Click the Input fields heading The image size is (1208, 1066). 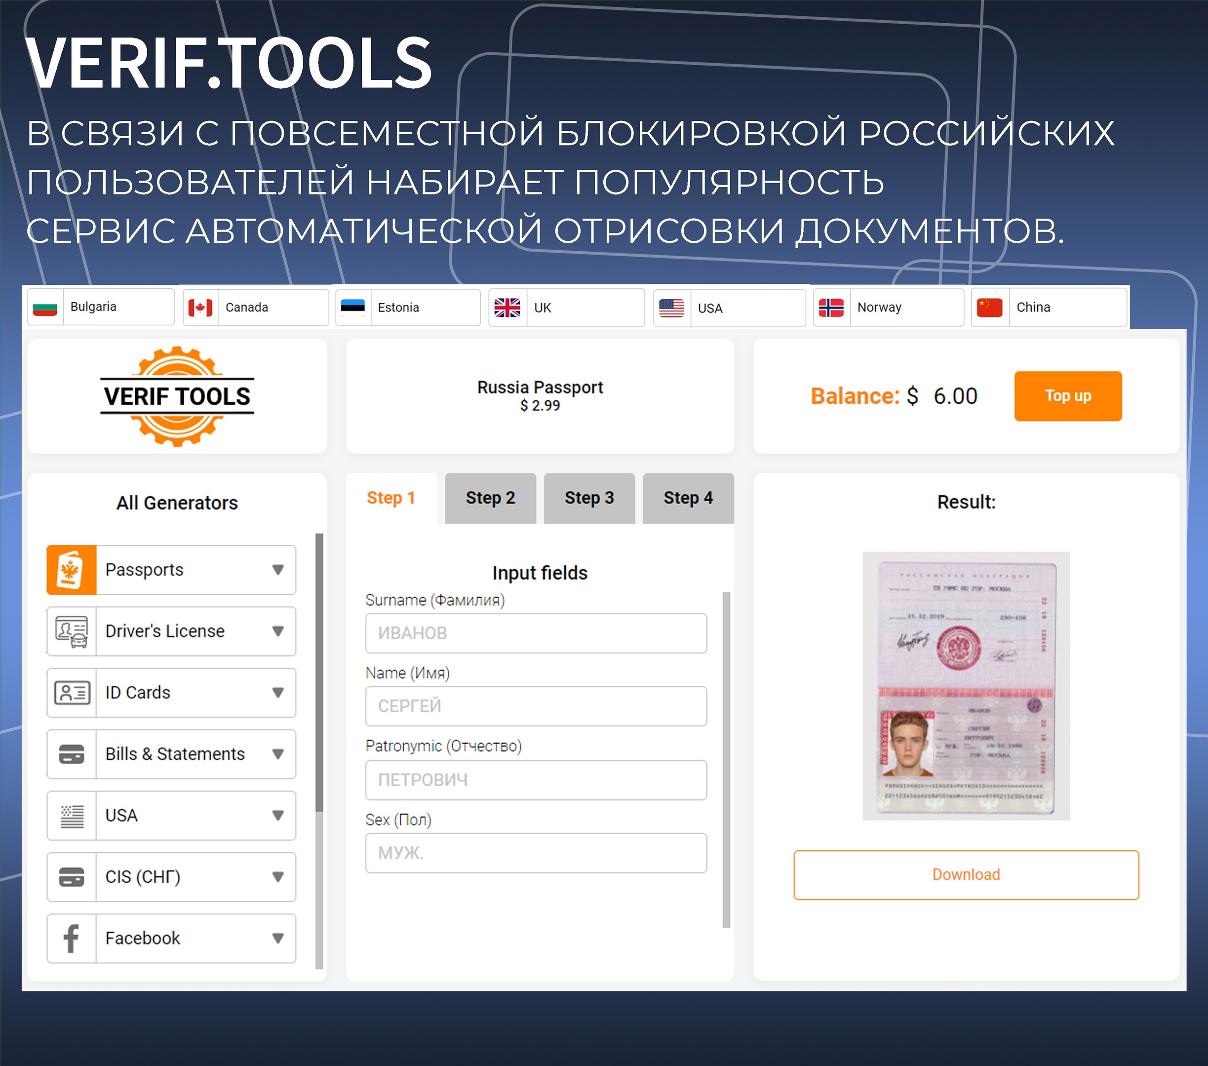point(540,573)
